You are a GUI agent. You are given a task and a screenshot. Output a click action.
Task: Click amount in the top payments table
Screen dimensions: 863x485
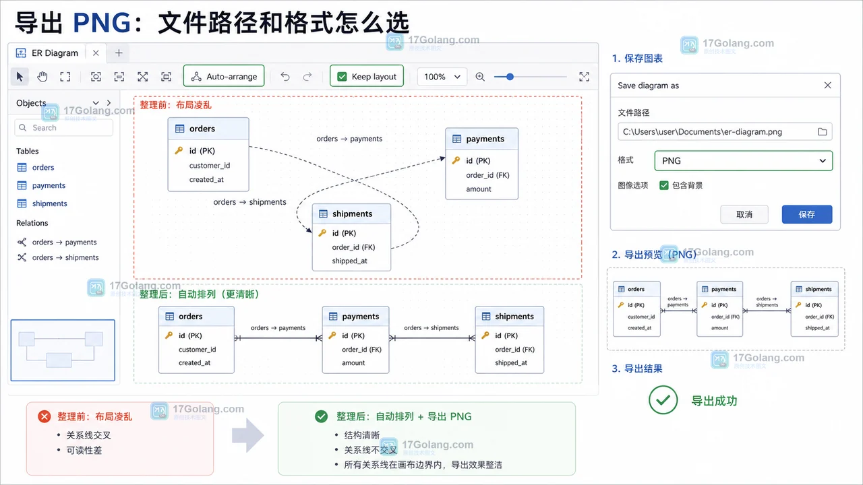pos(479,189)
